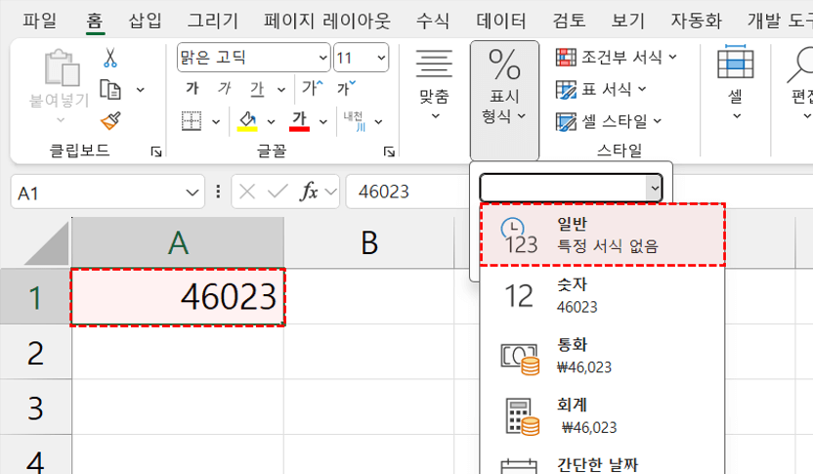The width and height of the screenshot is (813, 474).
Task: Click the Copy icon in clipboard group
Action: click(109, 90)
